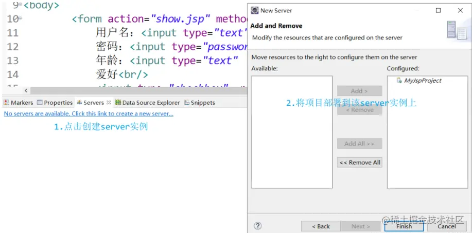The image size is (472, 233).
Task: Click the 爱好<br/> text on line 14
Action: (x=122, y=74)
